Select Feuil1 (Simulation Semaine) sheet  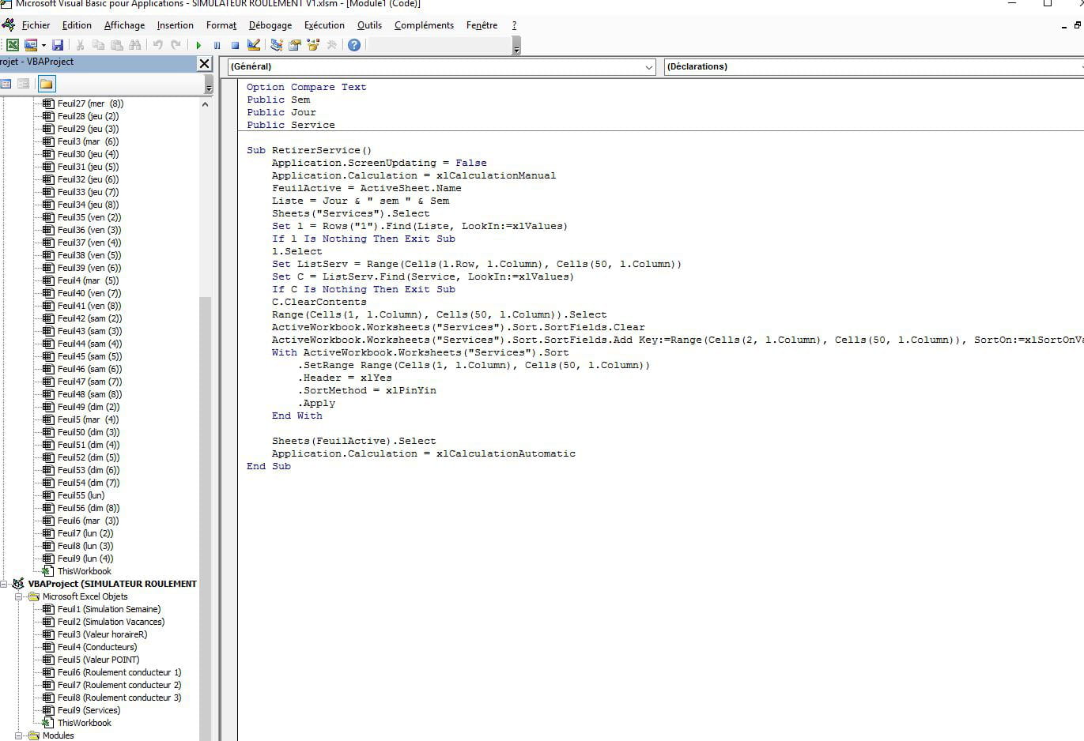pyautogui.click(x=109, y=609)
